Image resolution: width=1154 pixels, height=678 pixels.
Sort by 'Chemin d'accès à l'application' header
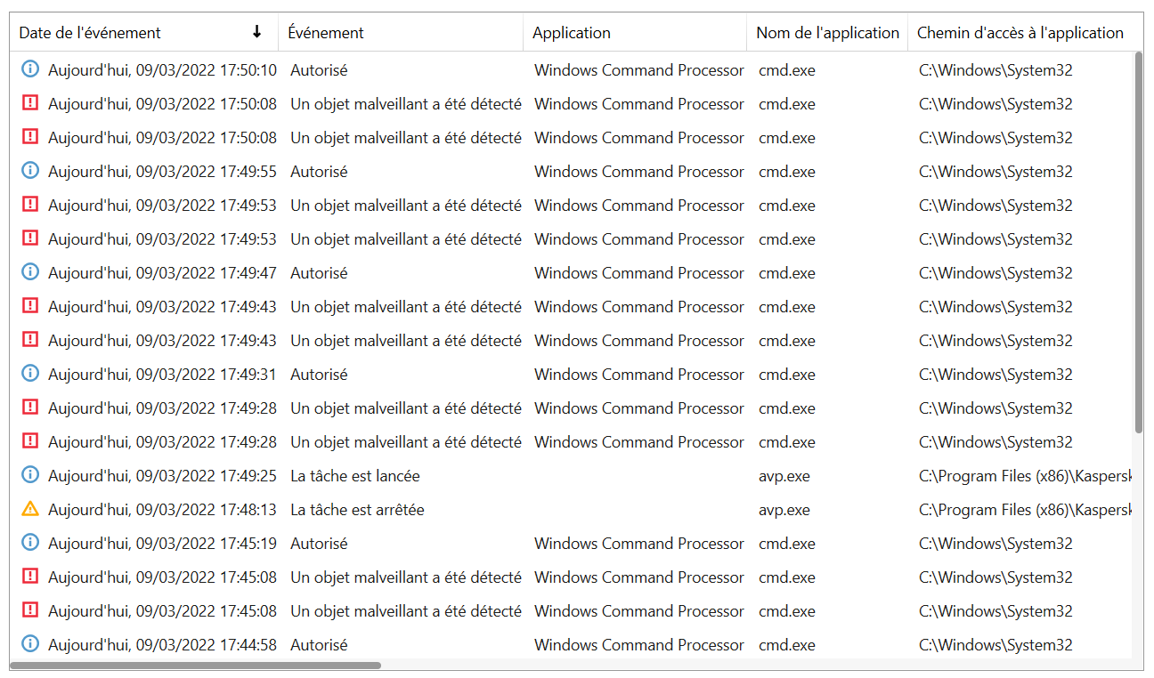(x=1020, y=33)
